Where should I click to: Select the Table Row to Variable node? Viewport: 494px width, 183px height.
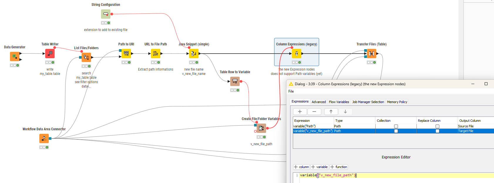pos(235,81)
